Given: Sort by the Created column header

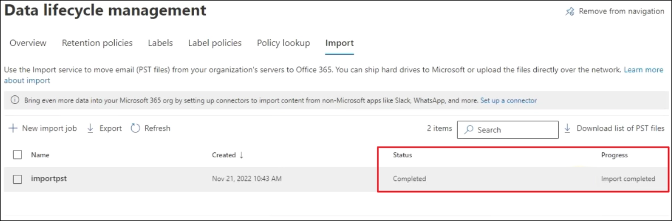Looking at the screenshot, I should point(223,155).
